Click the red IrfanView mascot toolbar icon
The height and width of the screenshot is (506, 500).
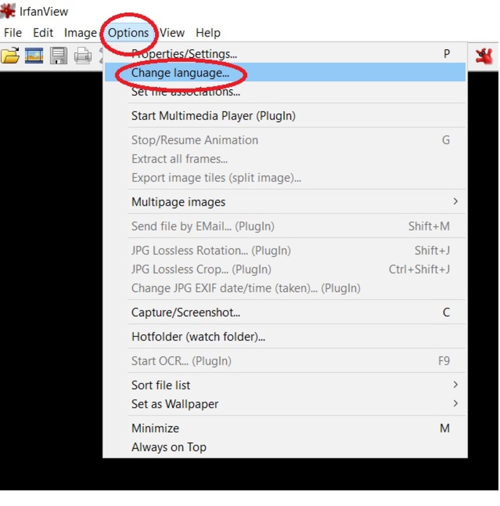coord(484,56)
